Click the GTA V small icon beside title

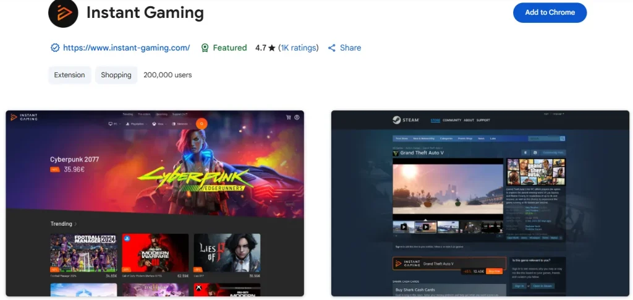(396, 153)
